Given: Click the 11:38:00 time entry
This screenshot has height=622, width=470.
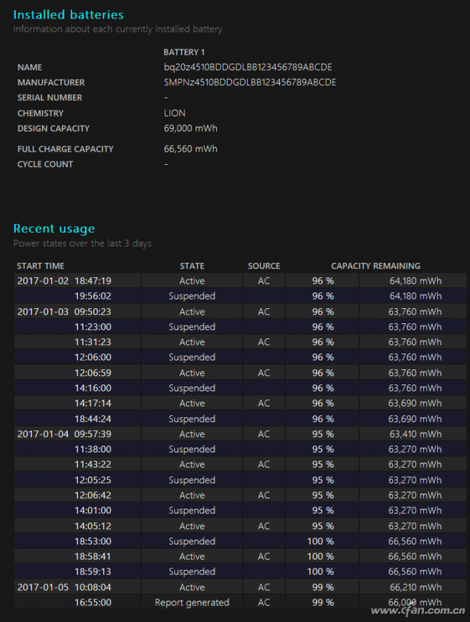Looking at the screenshot, I should [x=93, y=449].
